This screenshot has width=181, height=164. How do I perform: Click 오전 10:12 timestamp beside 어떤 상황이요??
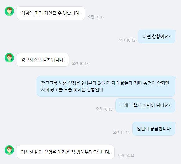tap(127, 40)
